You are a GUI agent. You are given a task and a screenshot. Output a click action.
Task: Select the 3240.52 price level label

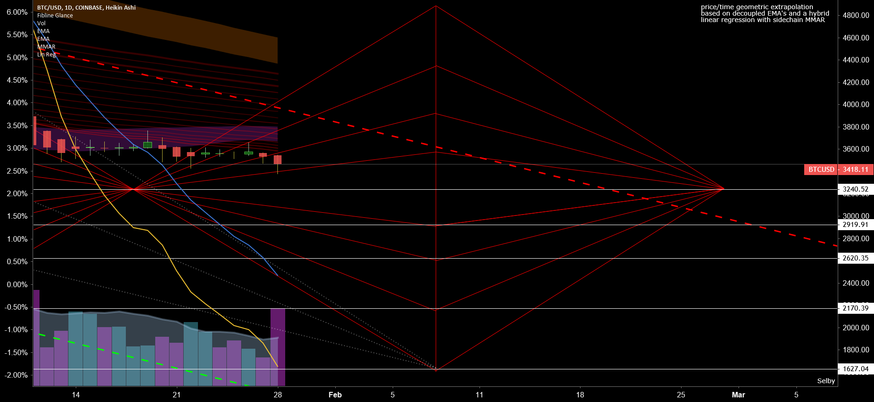point(855,189)
